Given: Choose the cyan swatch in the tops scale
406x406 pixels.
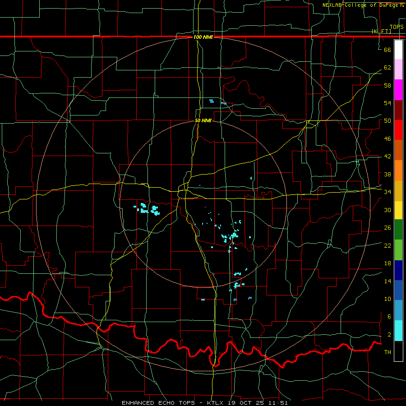Looking at the screenshot, I should tap(398, 331).
